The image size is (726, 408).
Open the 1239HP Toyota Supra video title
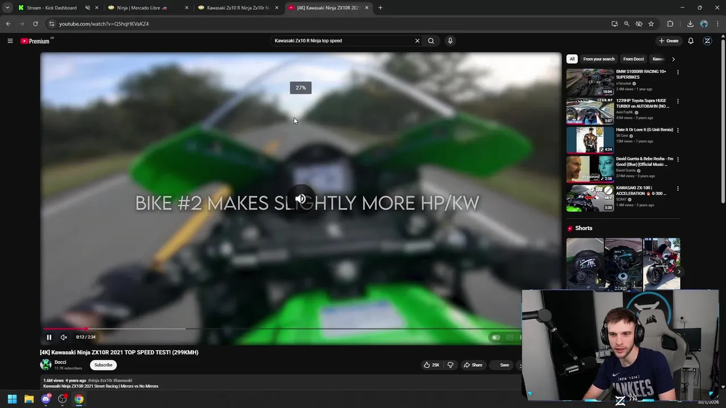click(643, 103)
